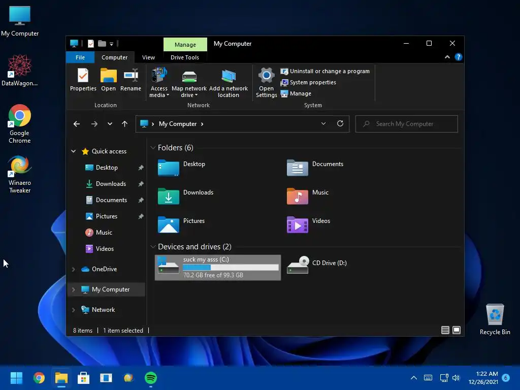Launch Spotify from the taskbar
520x390 pixels.
(x=151, y=378)
